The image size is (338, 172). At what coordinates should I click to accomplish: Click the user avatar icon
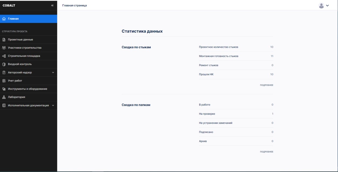[321, 5]
